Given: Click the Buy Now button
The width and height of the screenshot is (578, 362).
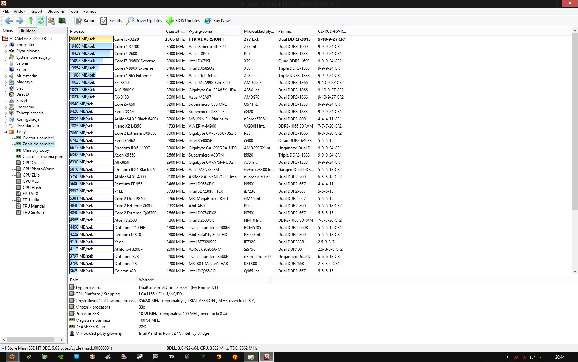Looking at the screenshot, I should (217, 21).
